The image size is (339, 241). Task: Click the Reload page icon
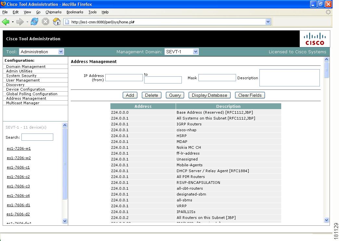(x=34, y=22)
